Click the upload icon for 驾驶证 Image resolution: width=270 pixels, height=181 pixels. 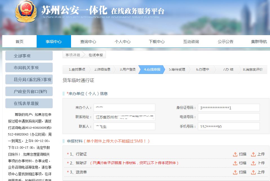tap(253, 163)
